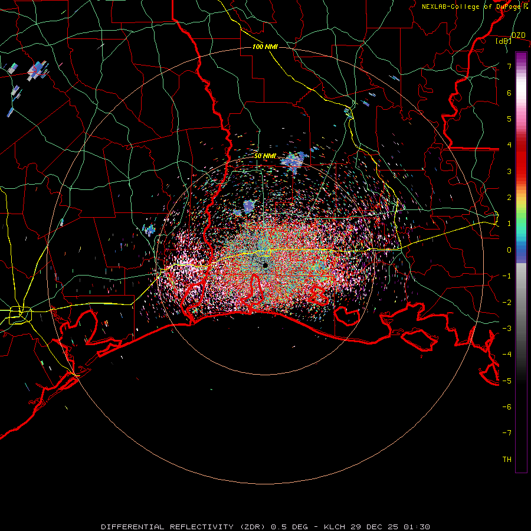Click the legend value 0

(509, 250)
